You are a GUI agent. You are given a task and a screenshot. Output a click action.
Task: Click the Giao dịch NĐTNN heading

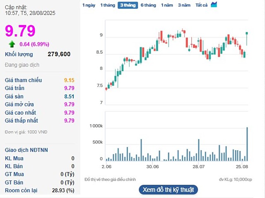(x=27, y=150)
